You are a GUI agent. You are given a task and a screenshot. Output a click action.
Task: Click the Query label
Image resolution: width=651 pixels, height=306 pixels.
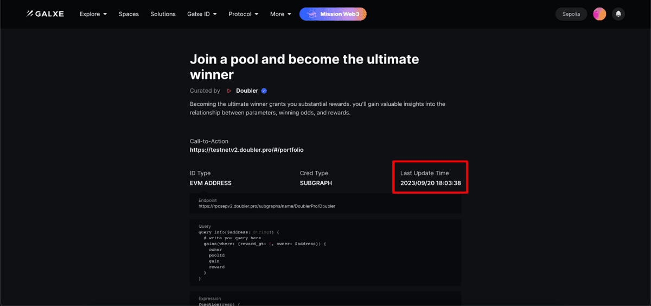click(205, 226)
